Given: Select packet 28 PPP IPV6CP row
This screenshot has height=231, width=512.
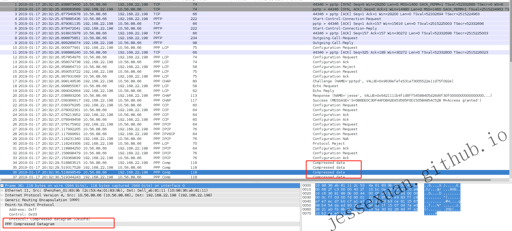Looking at the screenshot, I should [255, 134].
